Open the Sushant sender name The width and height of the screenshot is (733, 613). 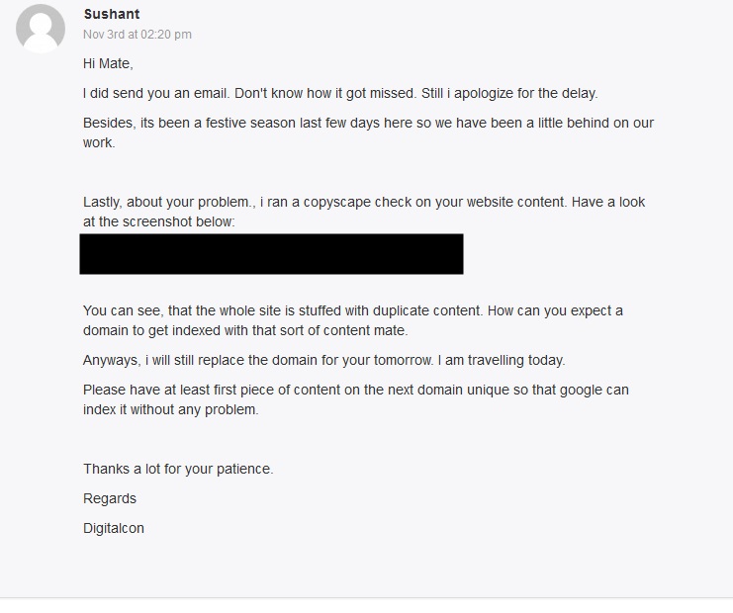(112, 14)
